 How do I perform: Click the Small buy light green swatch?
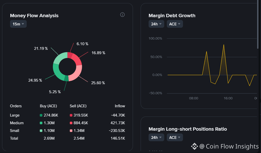point(41,131)
